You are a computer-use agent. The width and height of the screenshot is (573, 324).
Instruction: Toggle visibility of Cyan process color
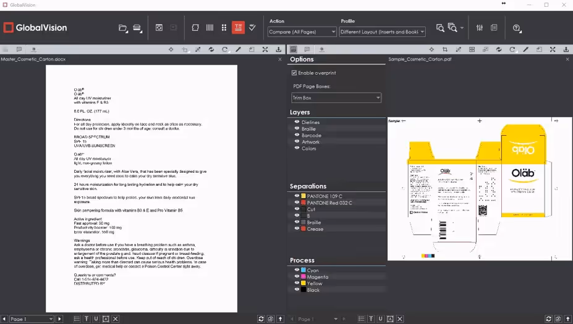tap(297, 270)
